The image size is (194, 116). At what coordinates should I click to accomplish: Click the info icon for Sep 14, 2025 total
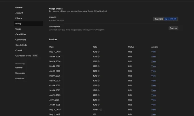(x=98, y=90)
